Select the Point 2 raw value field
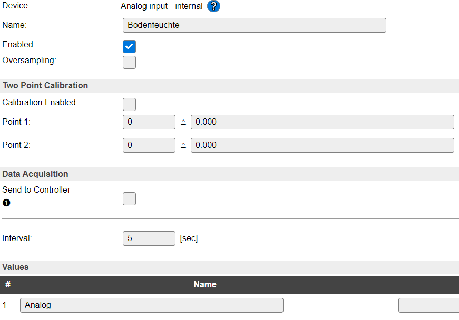Viewport: 459px width, 320px height. point(149,145)
